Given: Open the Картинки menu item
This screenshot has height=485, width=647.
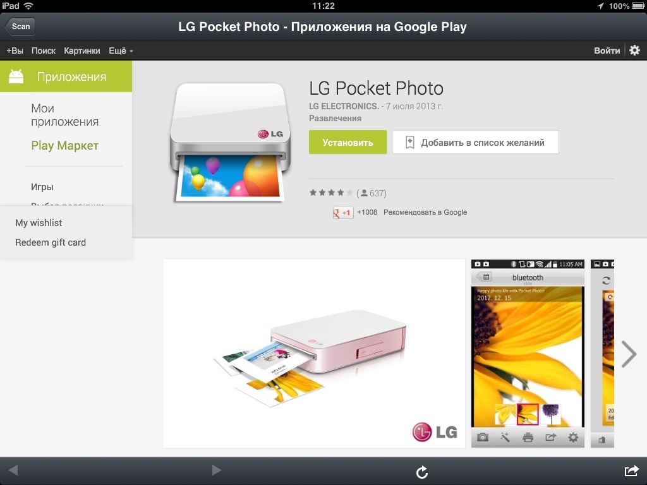Looking at the screenshot, I should coord(82,51).
